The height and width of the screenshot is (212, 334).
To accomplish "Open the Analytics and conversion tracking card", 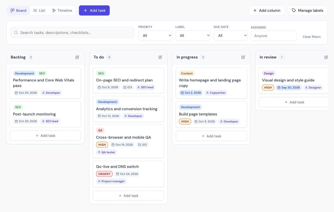I will click(x=128, y=109).
